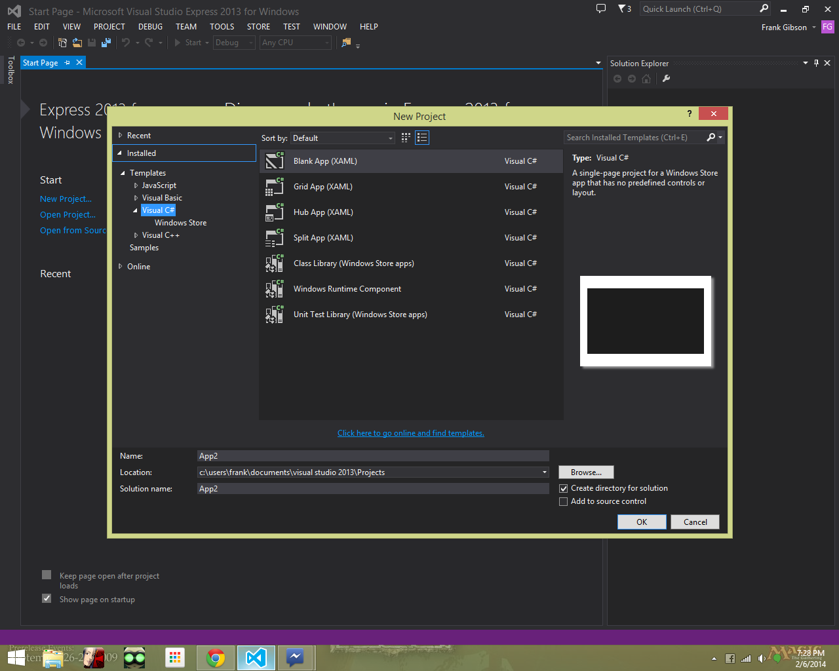Open the TOOLS menu
The height and width of the screenshot is (671, 839).
click(x=222, y=27)
